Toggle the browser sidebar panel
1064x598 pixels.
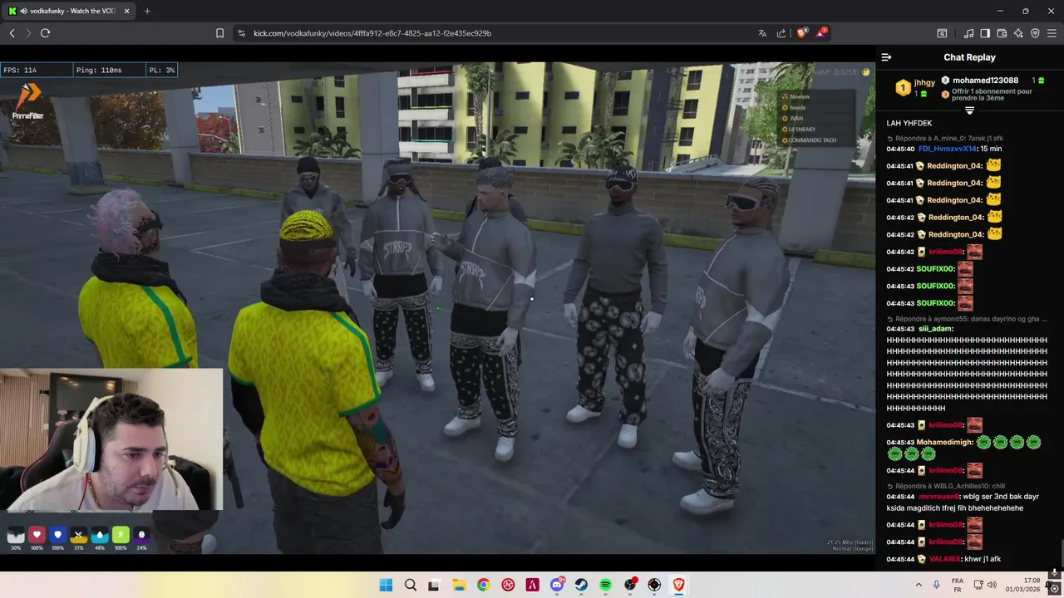click(985, 33)
